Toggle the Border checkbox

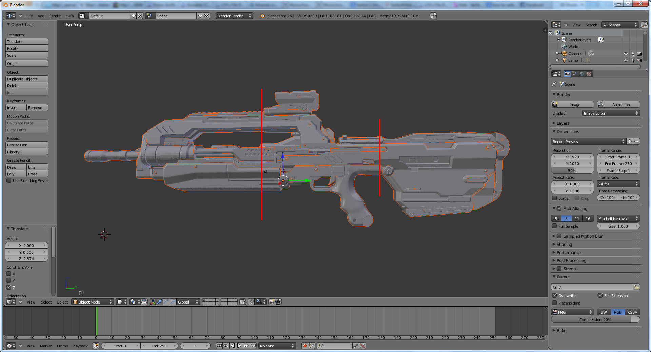coord(555,198)
